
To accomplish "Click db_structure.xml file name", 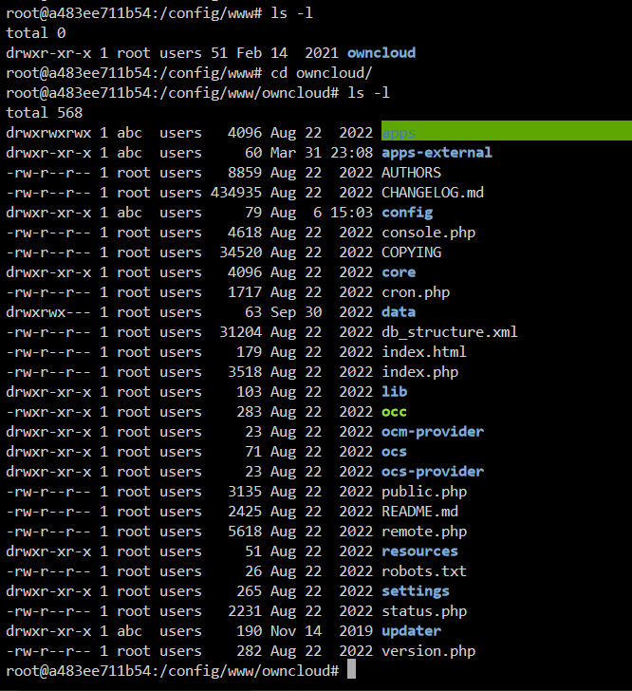I will 450,332.
